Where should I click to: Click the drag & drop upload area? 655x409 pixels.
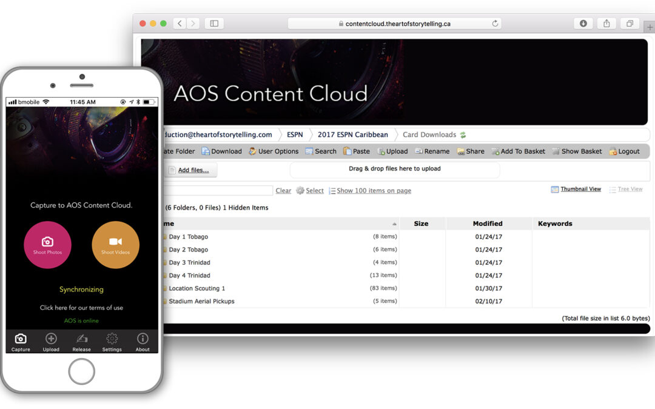(x=395, y=169)
